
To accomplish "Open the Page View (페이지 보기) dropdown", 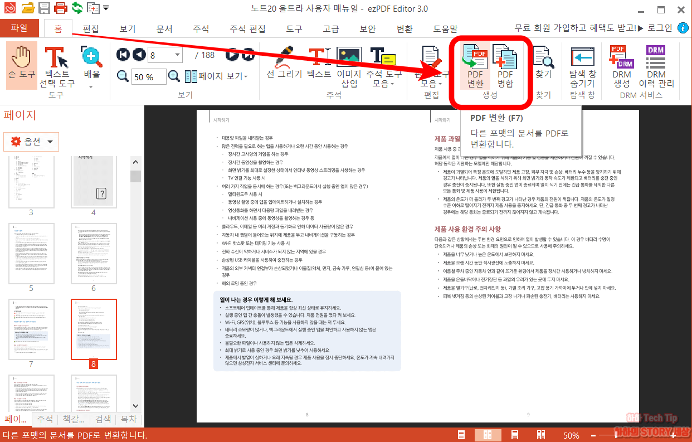I will tap(216, 76).
